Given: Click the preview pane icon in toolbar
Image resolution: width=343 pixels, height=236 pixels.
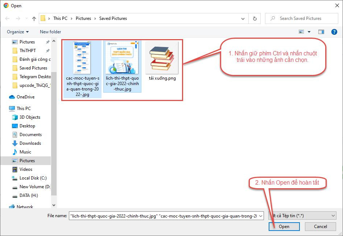Looking at the screenshot, I should (x=321, y=32).
